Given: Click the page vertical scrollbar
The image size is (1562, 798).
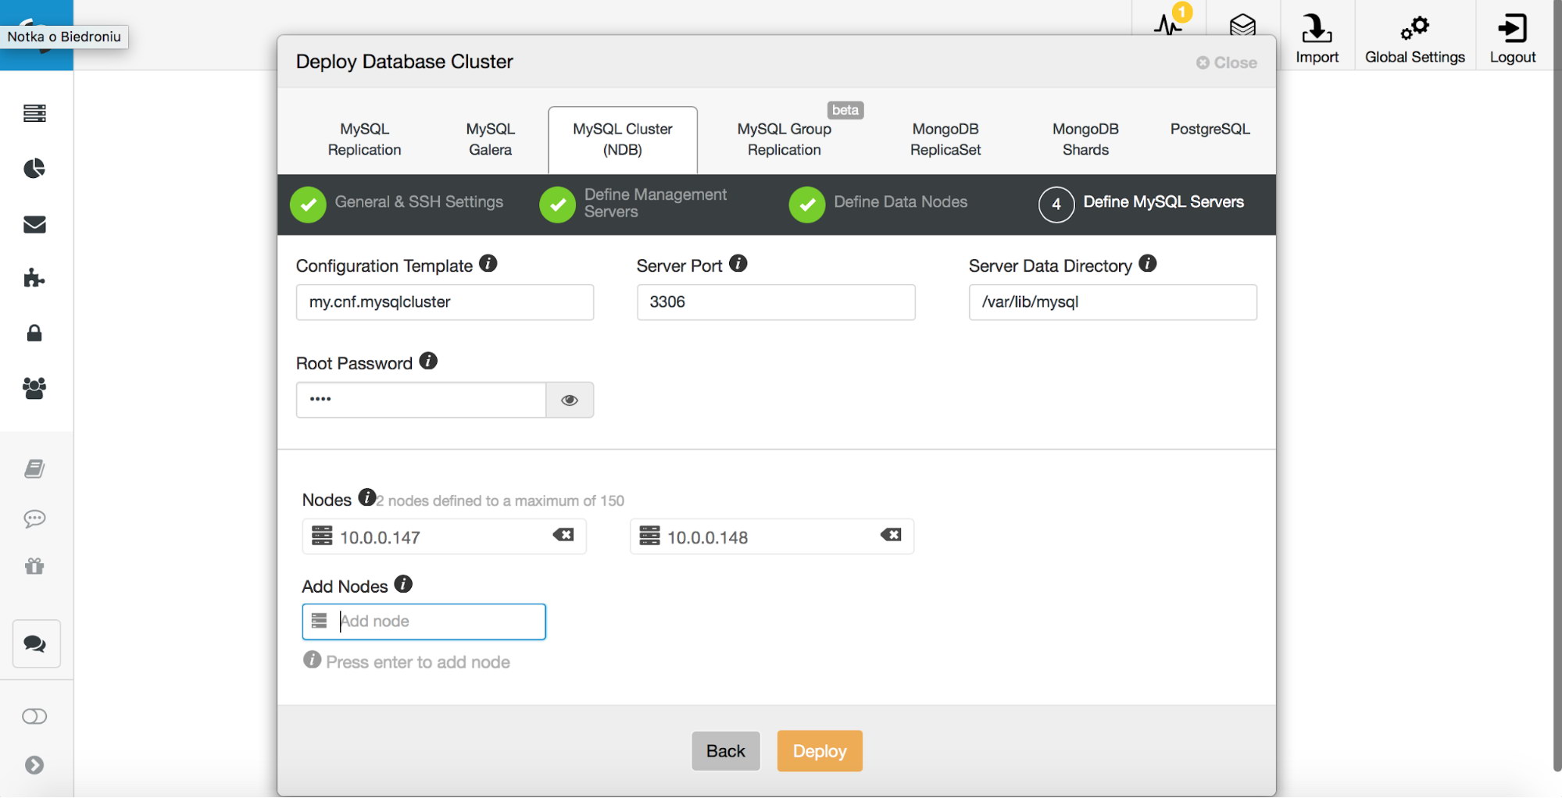Looking at the screenshot, I should pos(1557,387).
